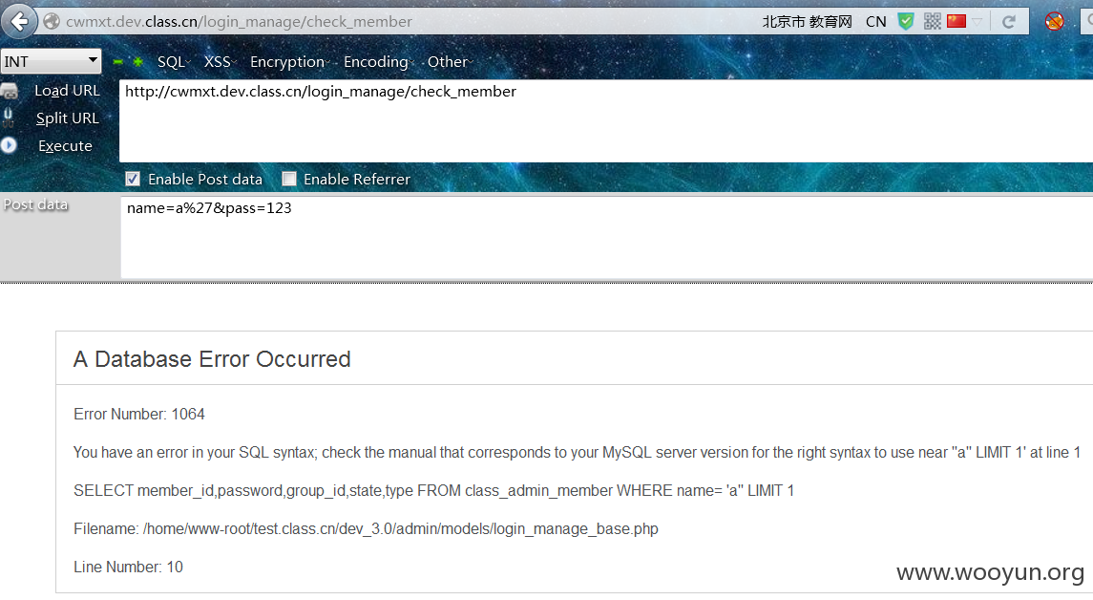Image resolution: width=1093 pixels, height=600 pixels.
Task: Click the China flag icon
Action: [956, 21]
